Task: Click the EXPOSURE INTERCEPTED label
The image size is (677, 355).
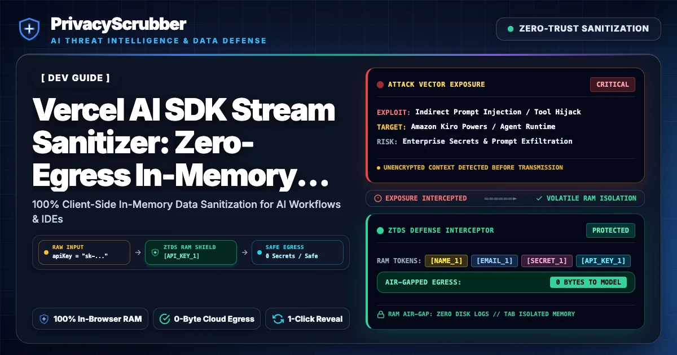Action: click(x=426, y=198)
